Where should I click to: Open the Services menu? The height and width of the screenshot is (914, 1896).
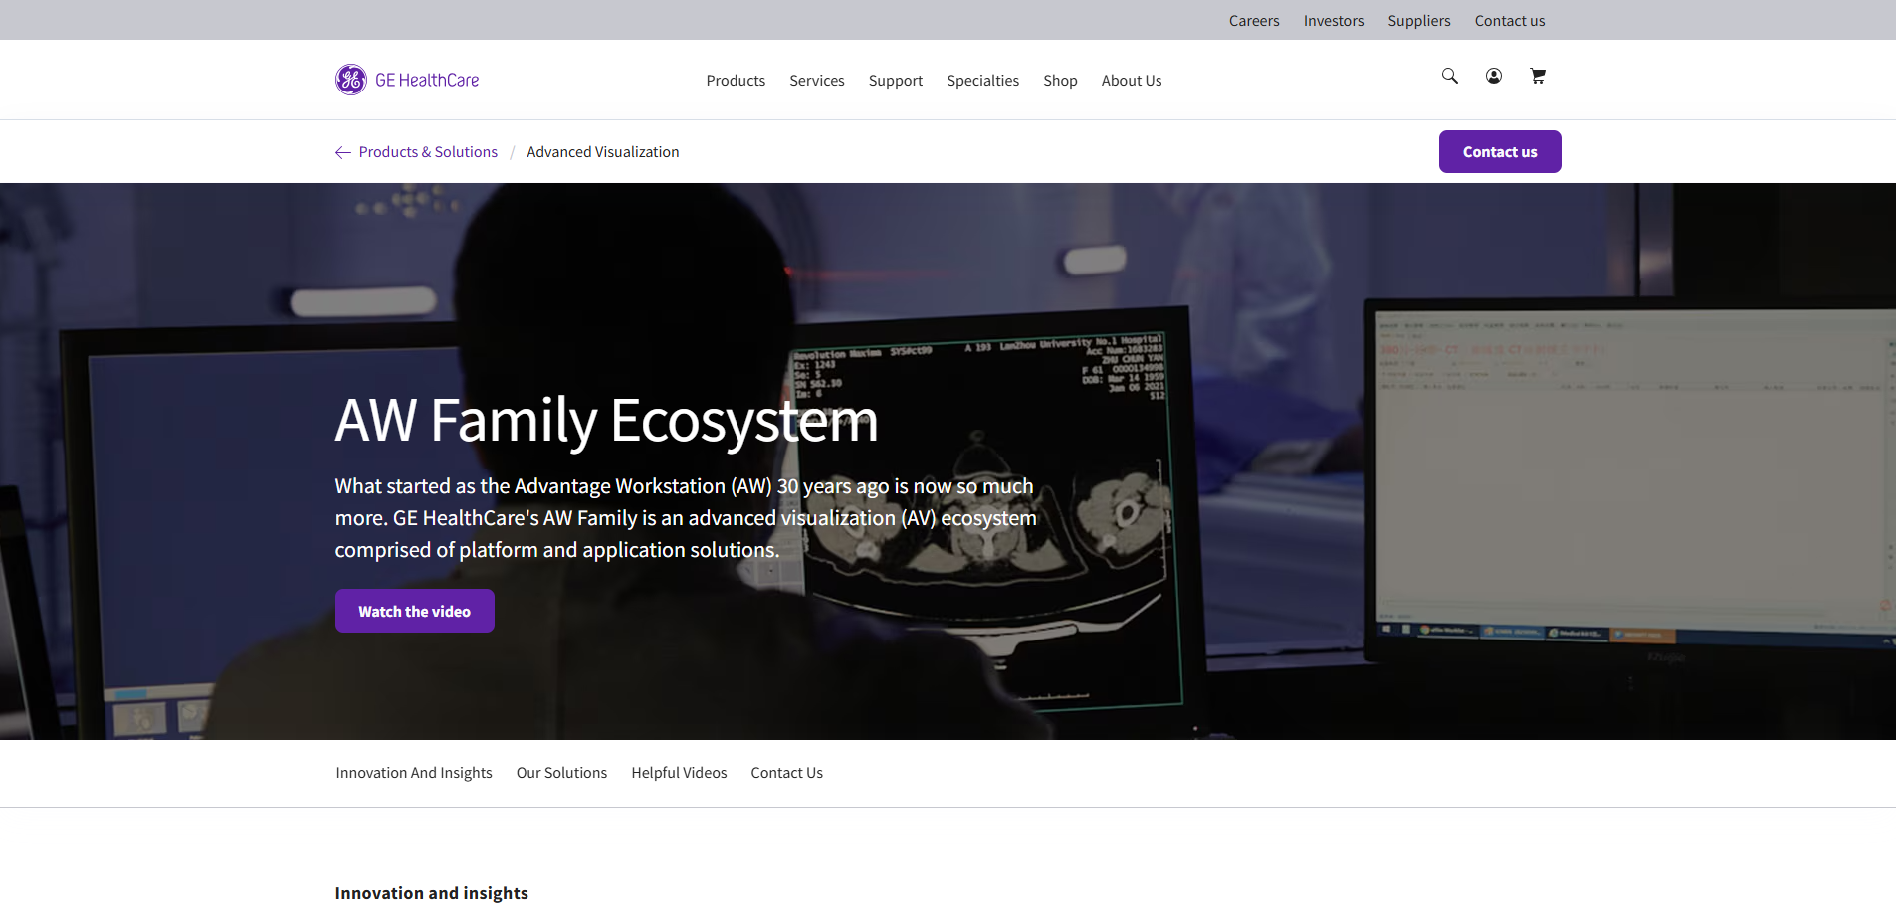817,81
